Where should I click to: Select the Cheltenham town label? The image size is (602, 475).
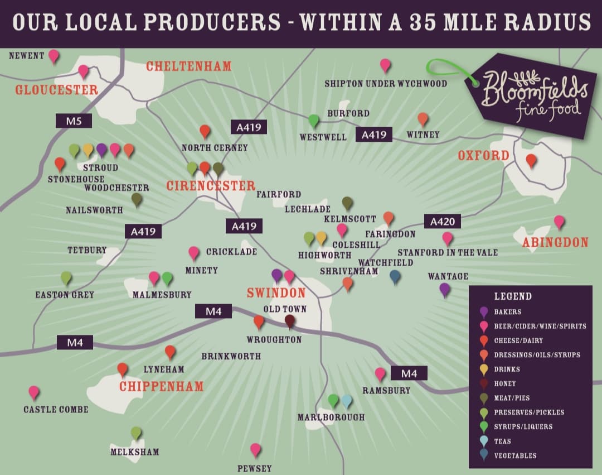click(x=188, y=66)
